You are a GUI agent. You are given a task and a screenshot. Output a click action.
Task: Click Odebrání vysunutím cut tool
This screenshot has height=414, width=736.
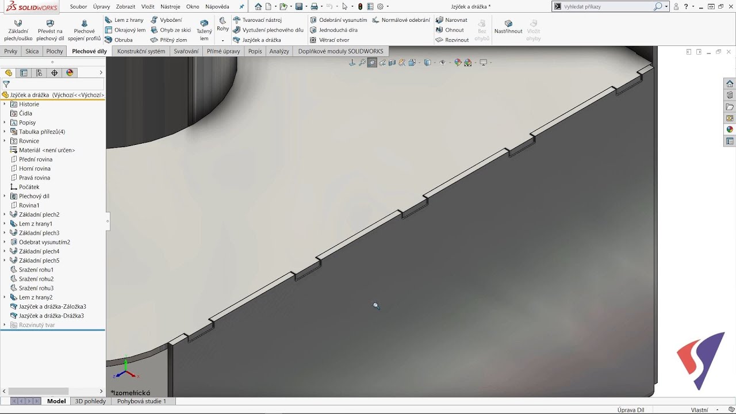click(338, 20)
